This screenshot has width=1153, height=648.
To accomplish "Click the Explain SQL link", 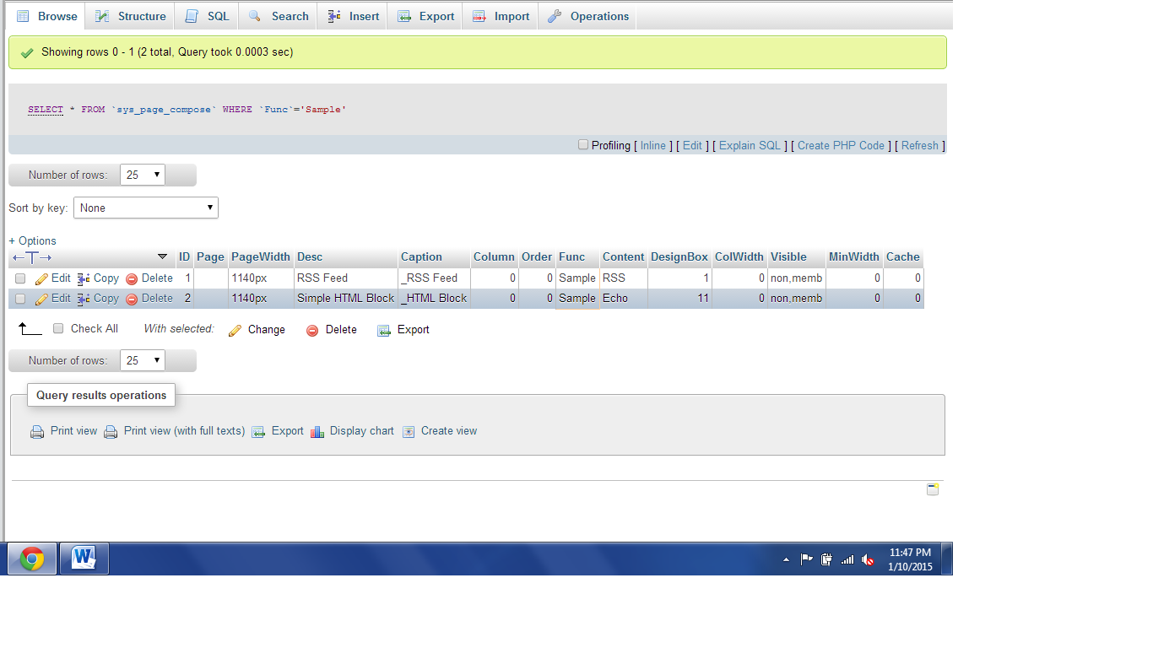I will pos(750,145).
